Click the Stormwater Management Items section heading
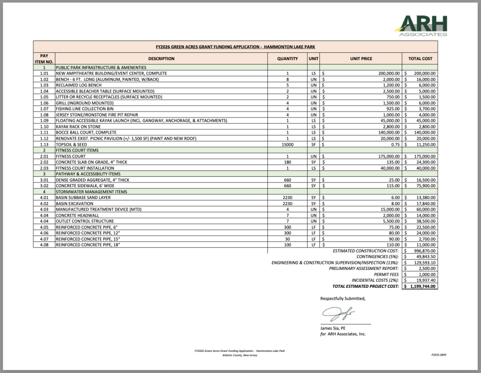Viewport: 481px width, 373px height. pyautogui.click(x=92, y=192)
